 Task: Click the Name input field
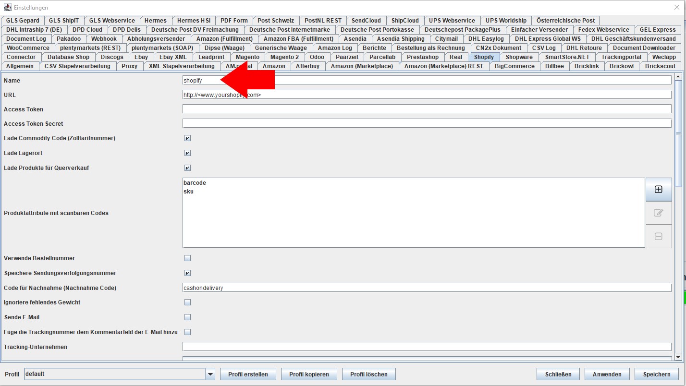point(427,80)
